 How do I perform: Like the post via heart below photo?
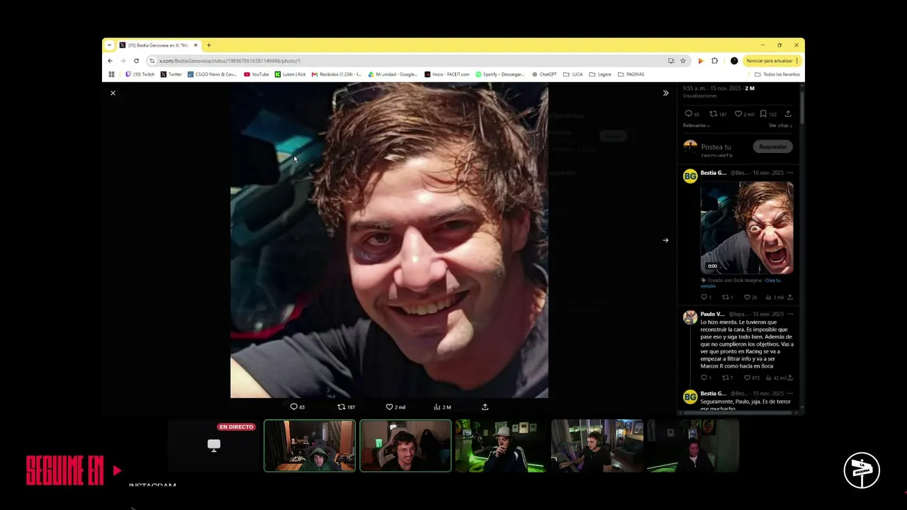(389, 407)
